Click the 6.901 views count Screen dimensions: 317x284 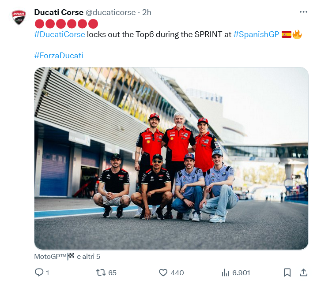[x=241, y=273]
